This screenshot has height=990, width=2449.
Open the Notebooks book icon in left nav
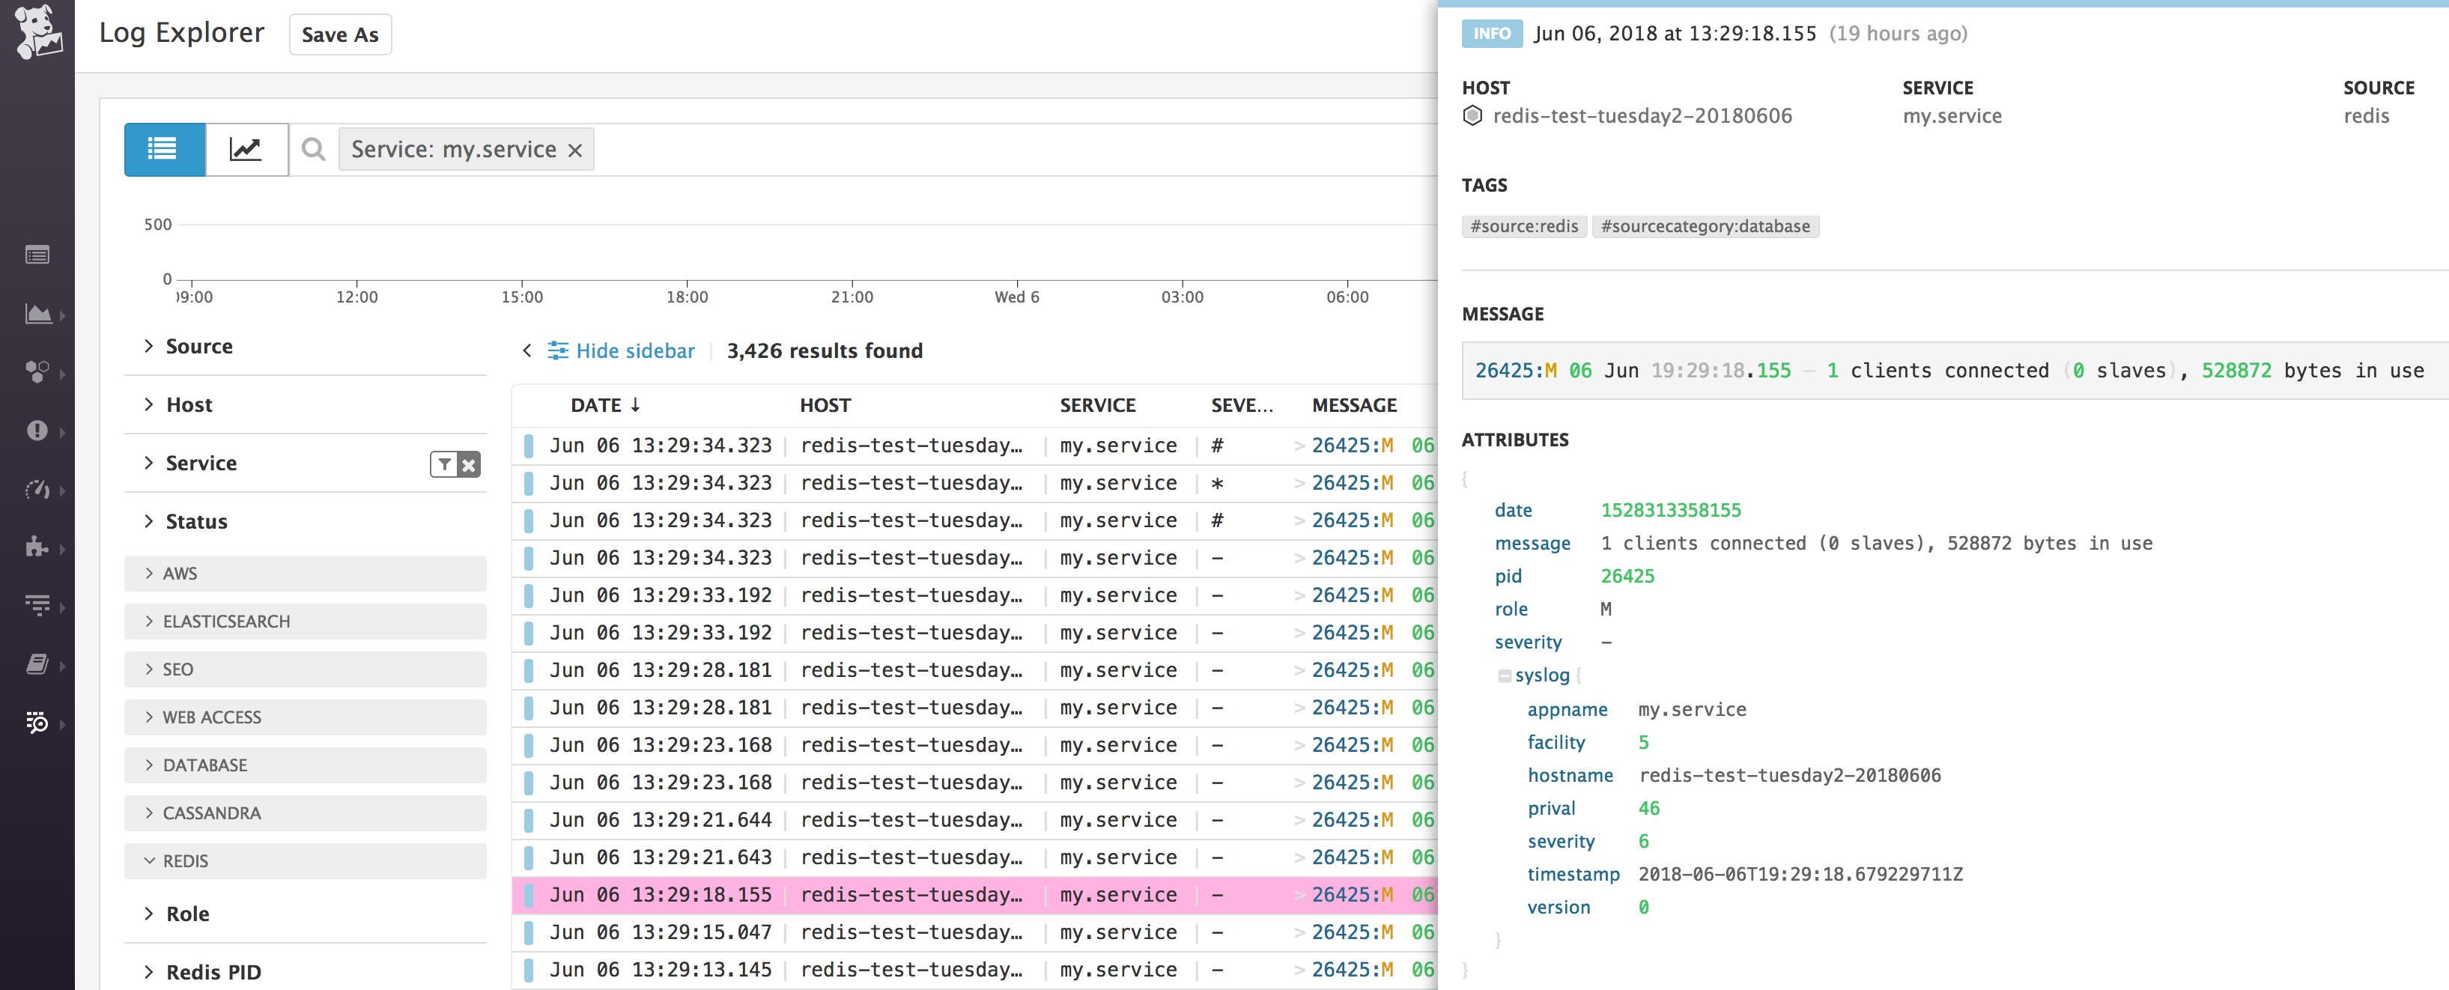click(x=38, y=663)
